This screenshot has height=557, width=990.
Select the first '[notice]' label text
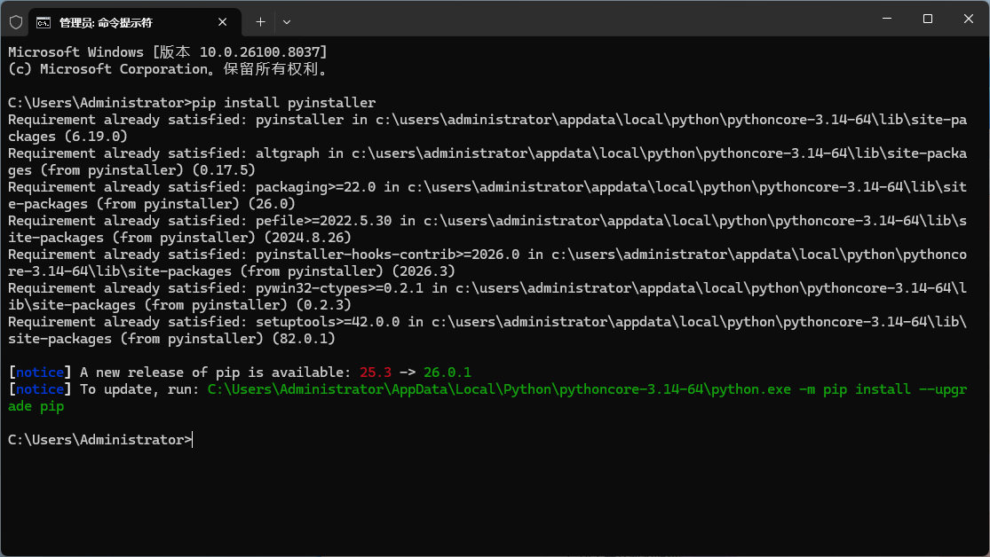point(37,372)
